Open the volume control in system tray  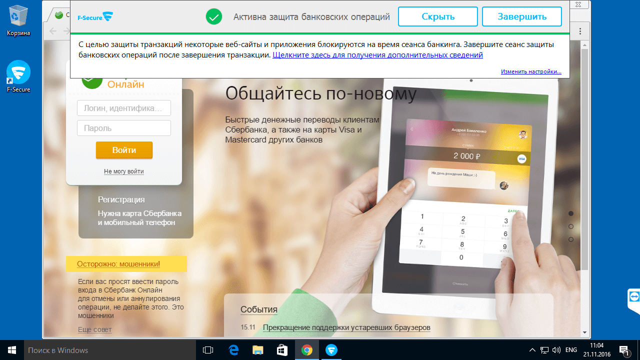(x=556, y=350)
